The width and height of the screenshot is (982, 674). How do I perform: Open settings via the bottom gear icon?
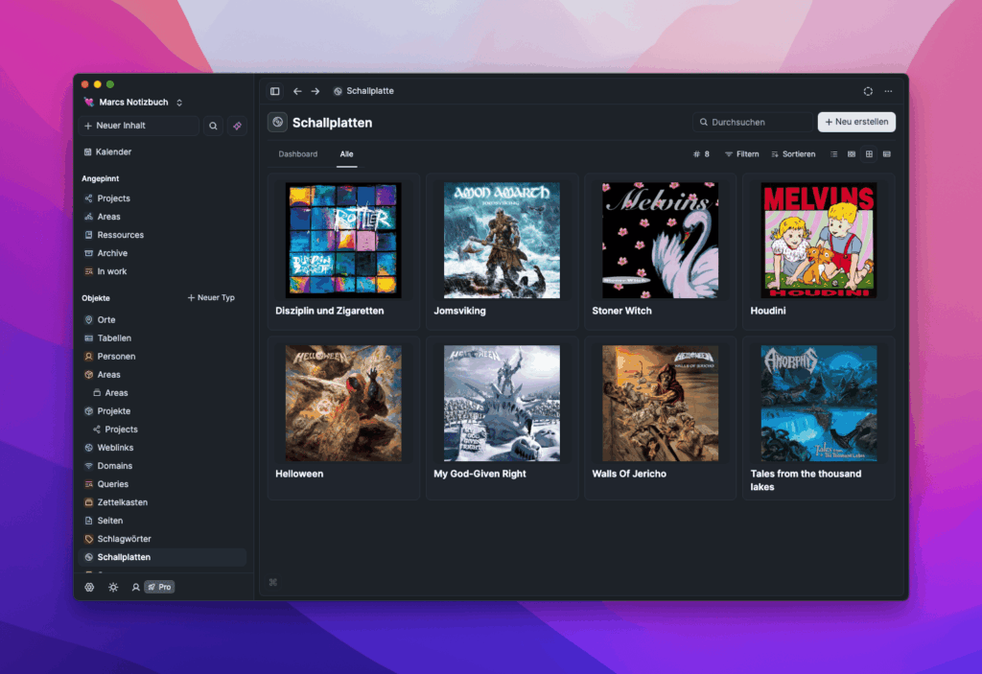point(89,588)
